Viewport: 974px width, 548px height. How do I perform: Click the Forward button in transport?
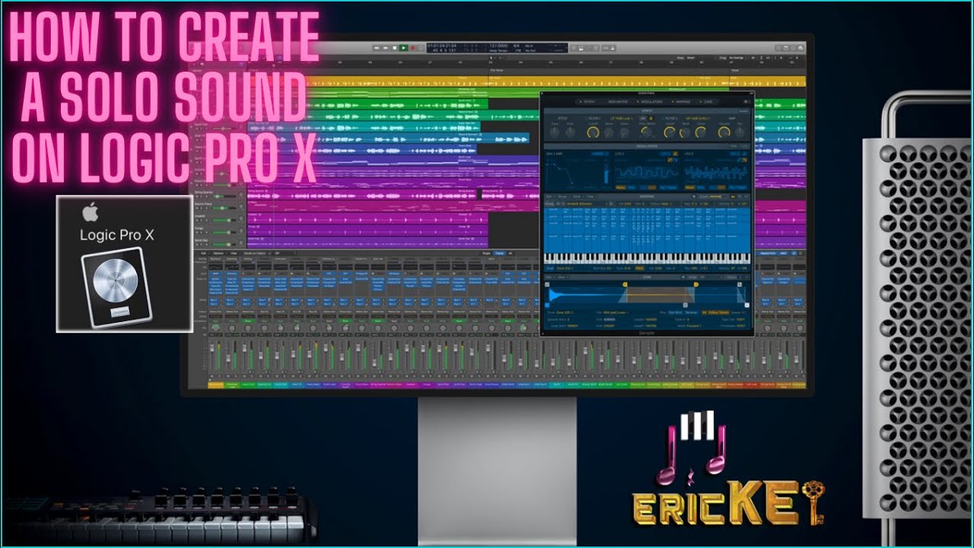(386, 48)
